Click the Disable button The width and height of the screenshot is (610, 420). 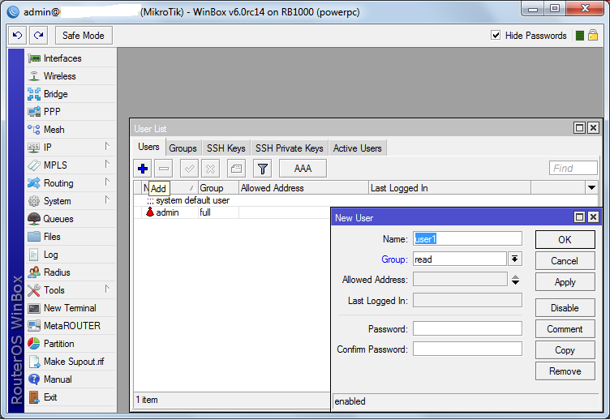pos(565,308)
